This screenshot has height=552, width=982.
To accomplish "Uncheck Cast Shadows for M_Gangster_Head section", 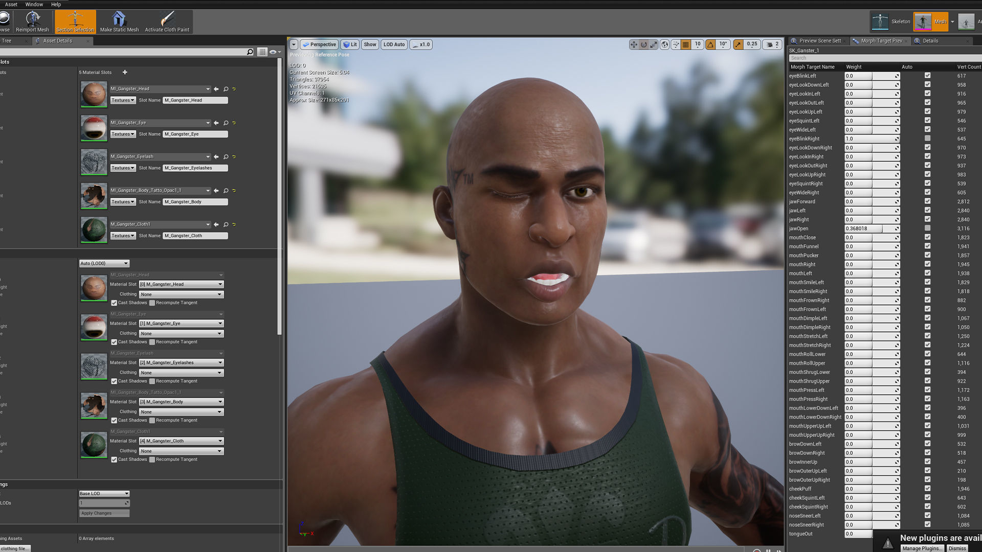I will [x=114, y=303].
